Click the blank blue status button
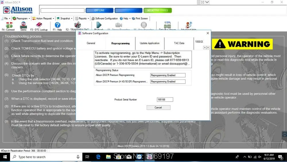The image size is (287, 162). point(129,10)
